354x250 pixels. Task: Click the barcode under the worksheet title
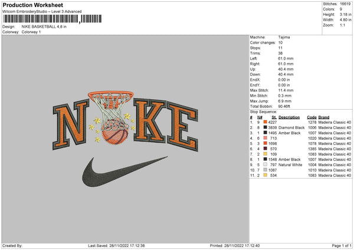pyautogui.click(x=52, y=19)
